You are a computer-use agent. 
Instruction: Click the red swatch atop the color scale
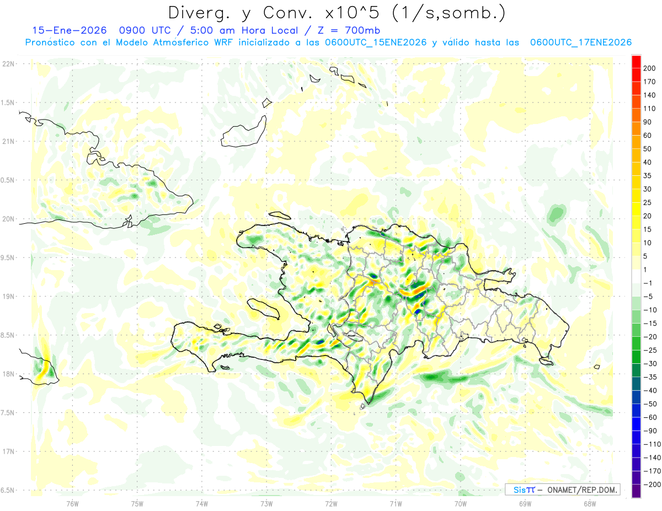[636, 61]
